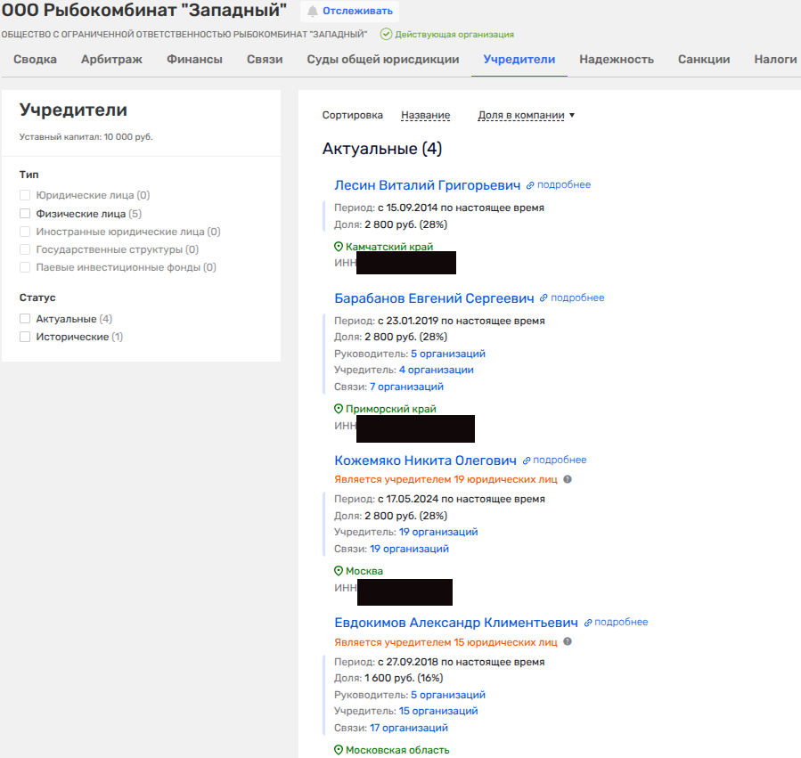Open the Финансы tab
Screen dimensions: 801x758
[x=194, y=60]
